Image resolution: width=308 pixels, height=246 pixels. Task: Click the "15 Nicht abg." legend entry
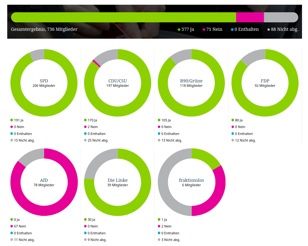coord(22,141)
